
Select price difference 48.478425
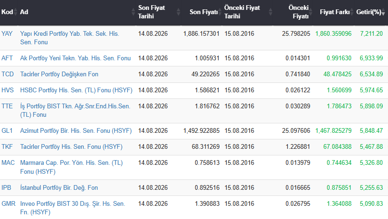(x=337, y=74)
